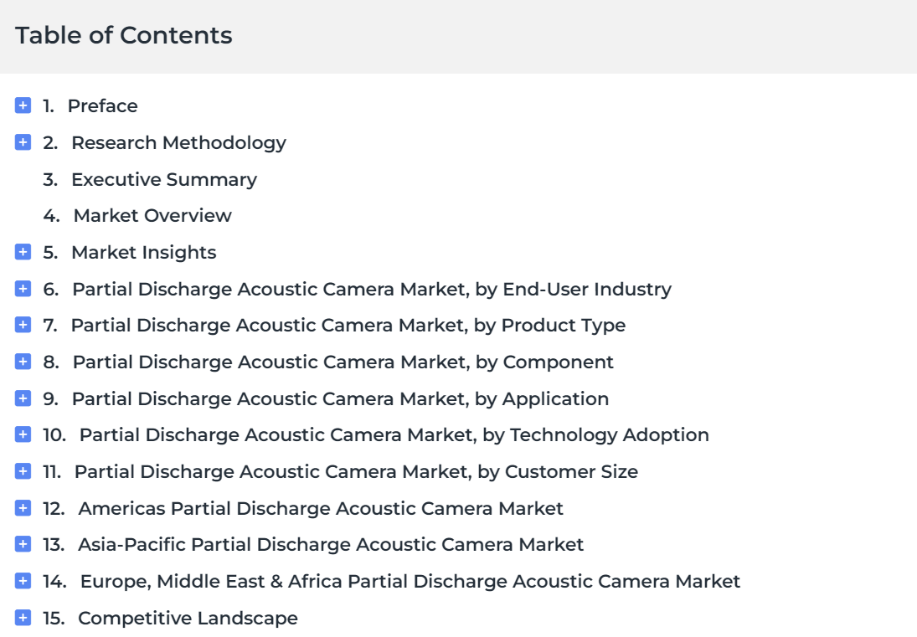Click plus icon next to by Component

click(23, 362)
